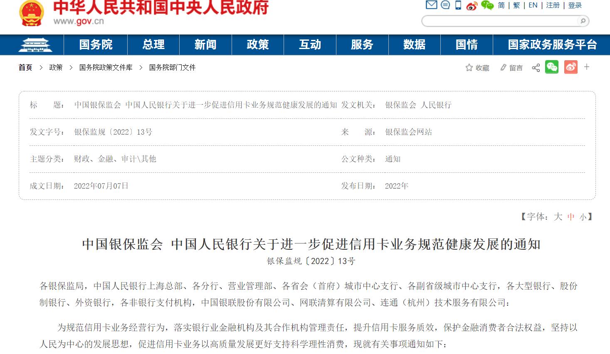Image resolution: width=610 pixels, height=354 pixels.
Task: Click the WeChat icon in the top header
Action: (486, 5)
